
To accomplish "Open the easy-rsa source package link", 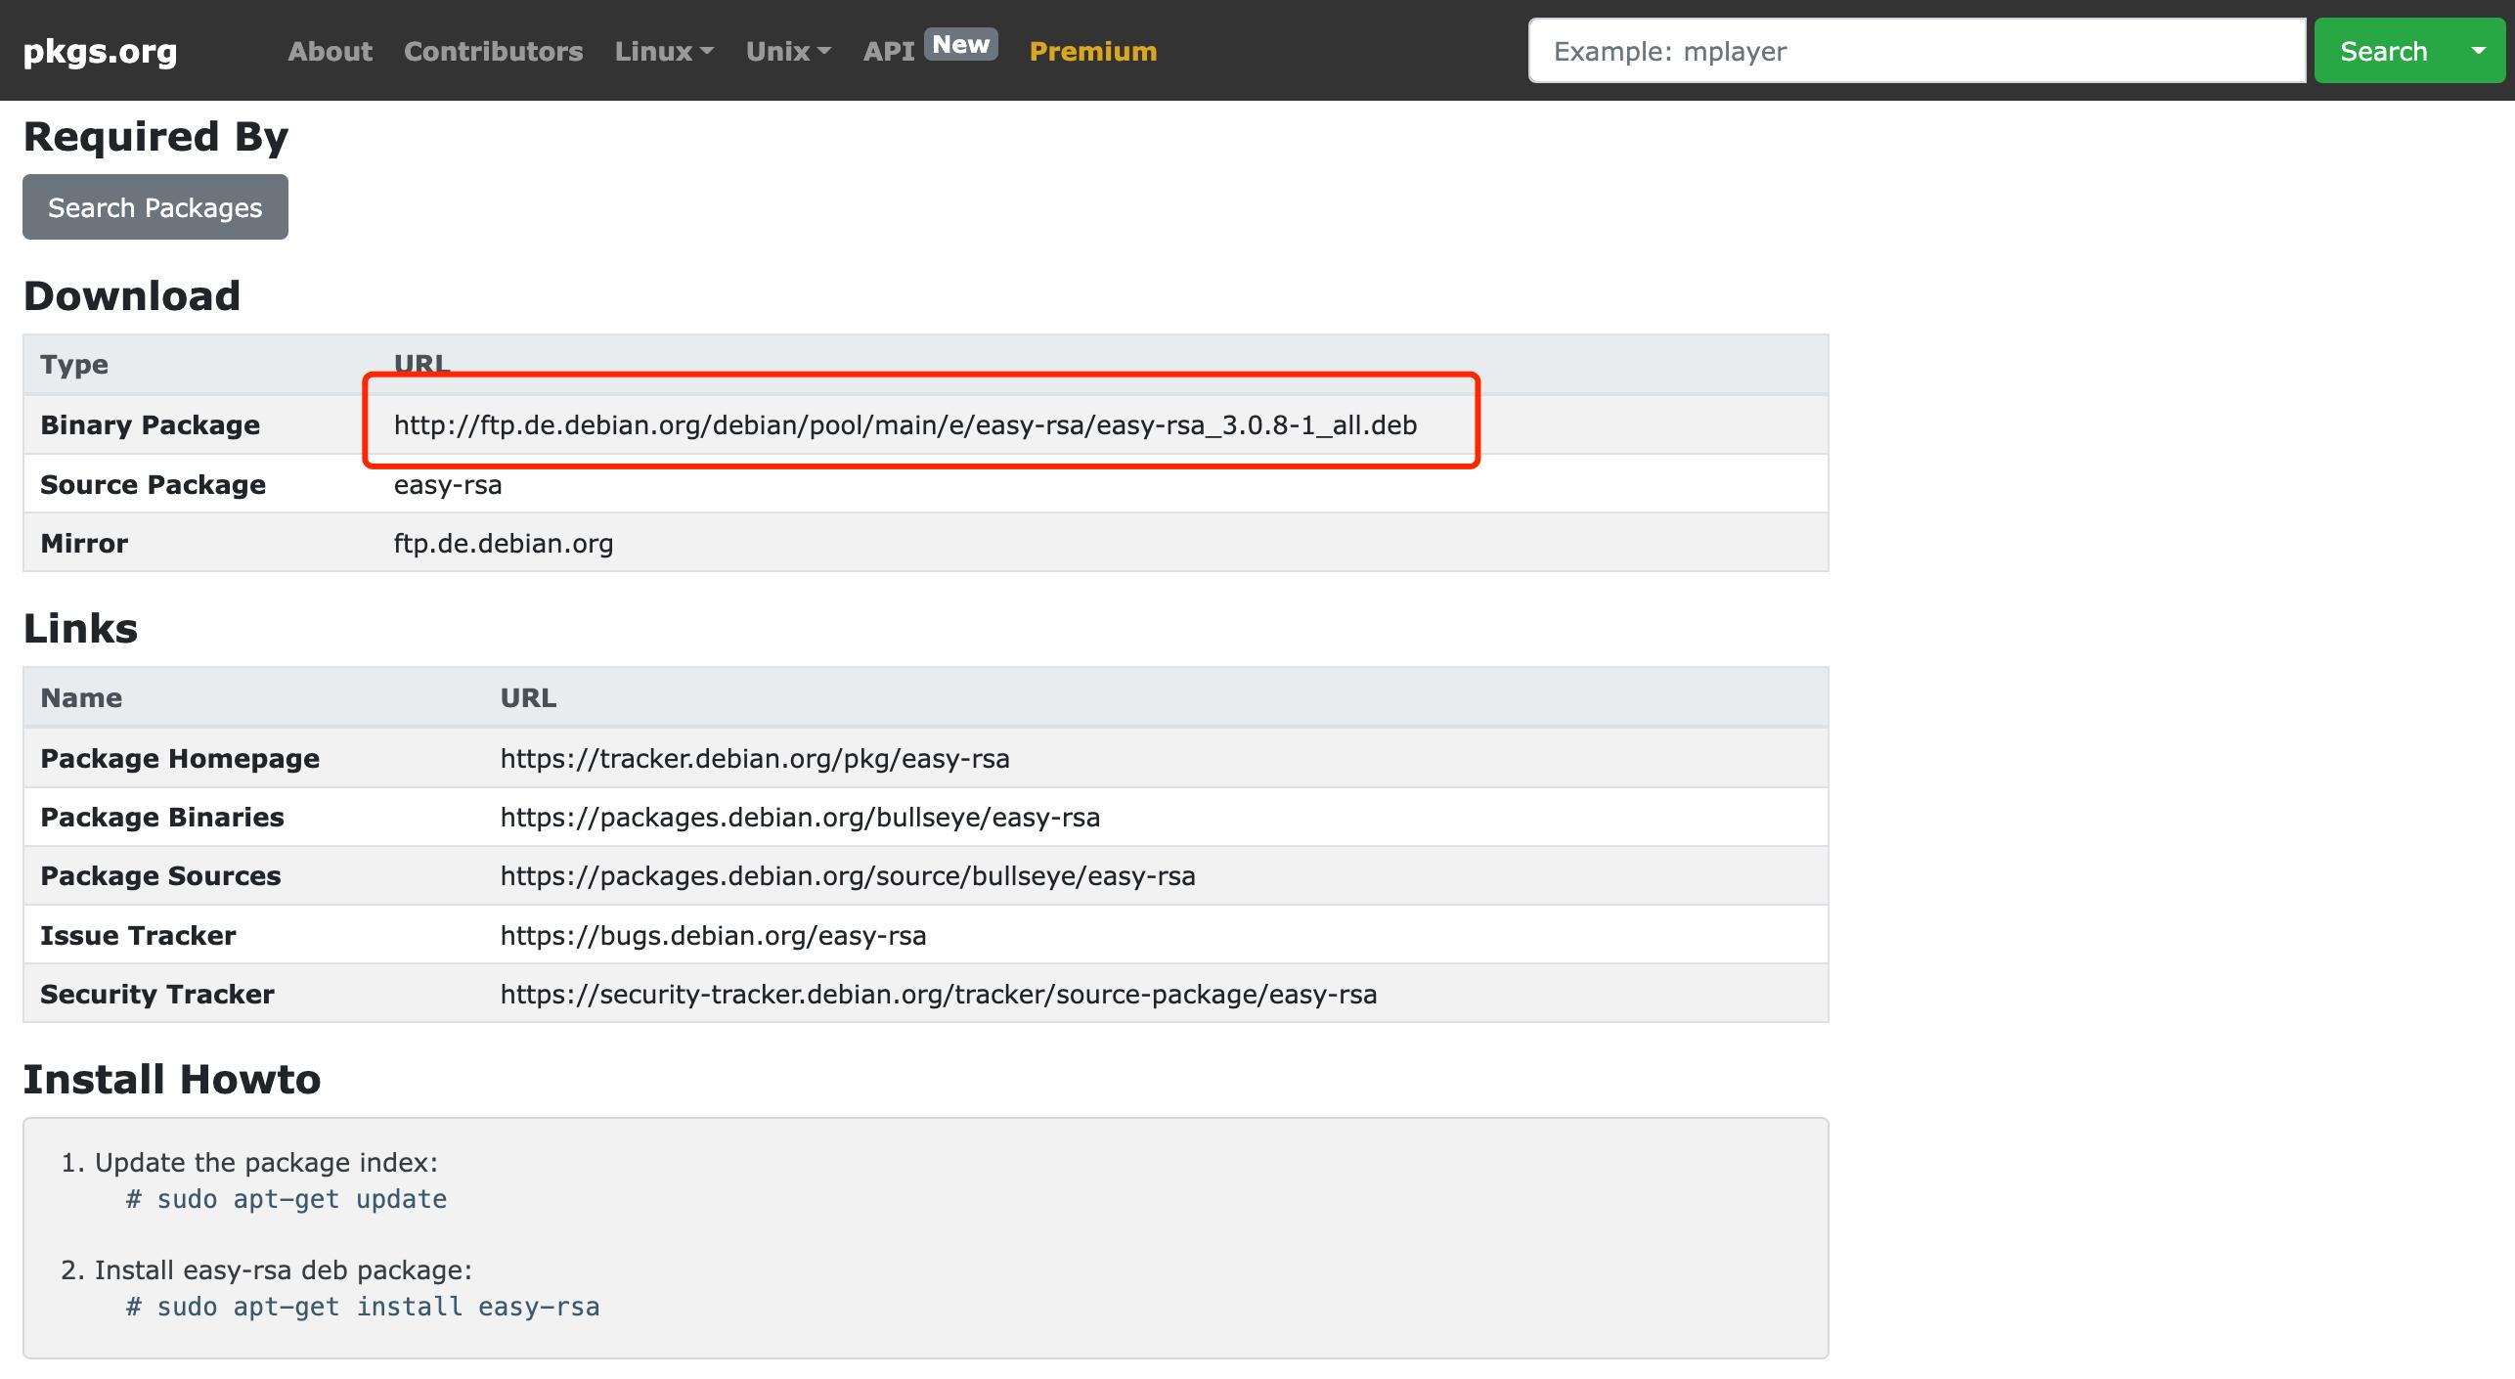I will 448,484.
